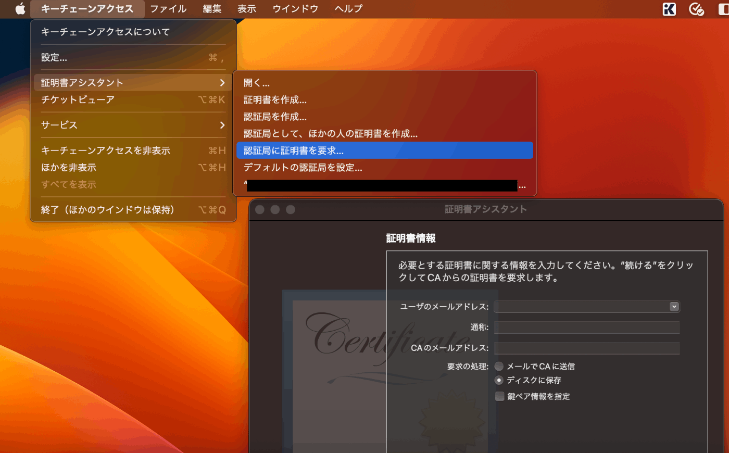The height and width of the screenshot is (453, 729).
Task: Open the ユーザのメールアドレス dropdown arrow
Action: [x=674, y=307]
